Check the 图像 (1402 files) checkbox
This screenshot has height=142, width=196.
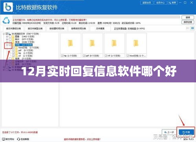click(10, 36)
